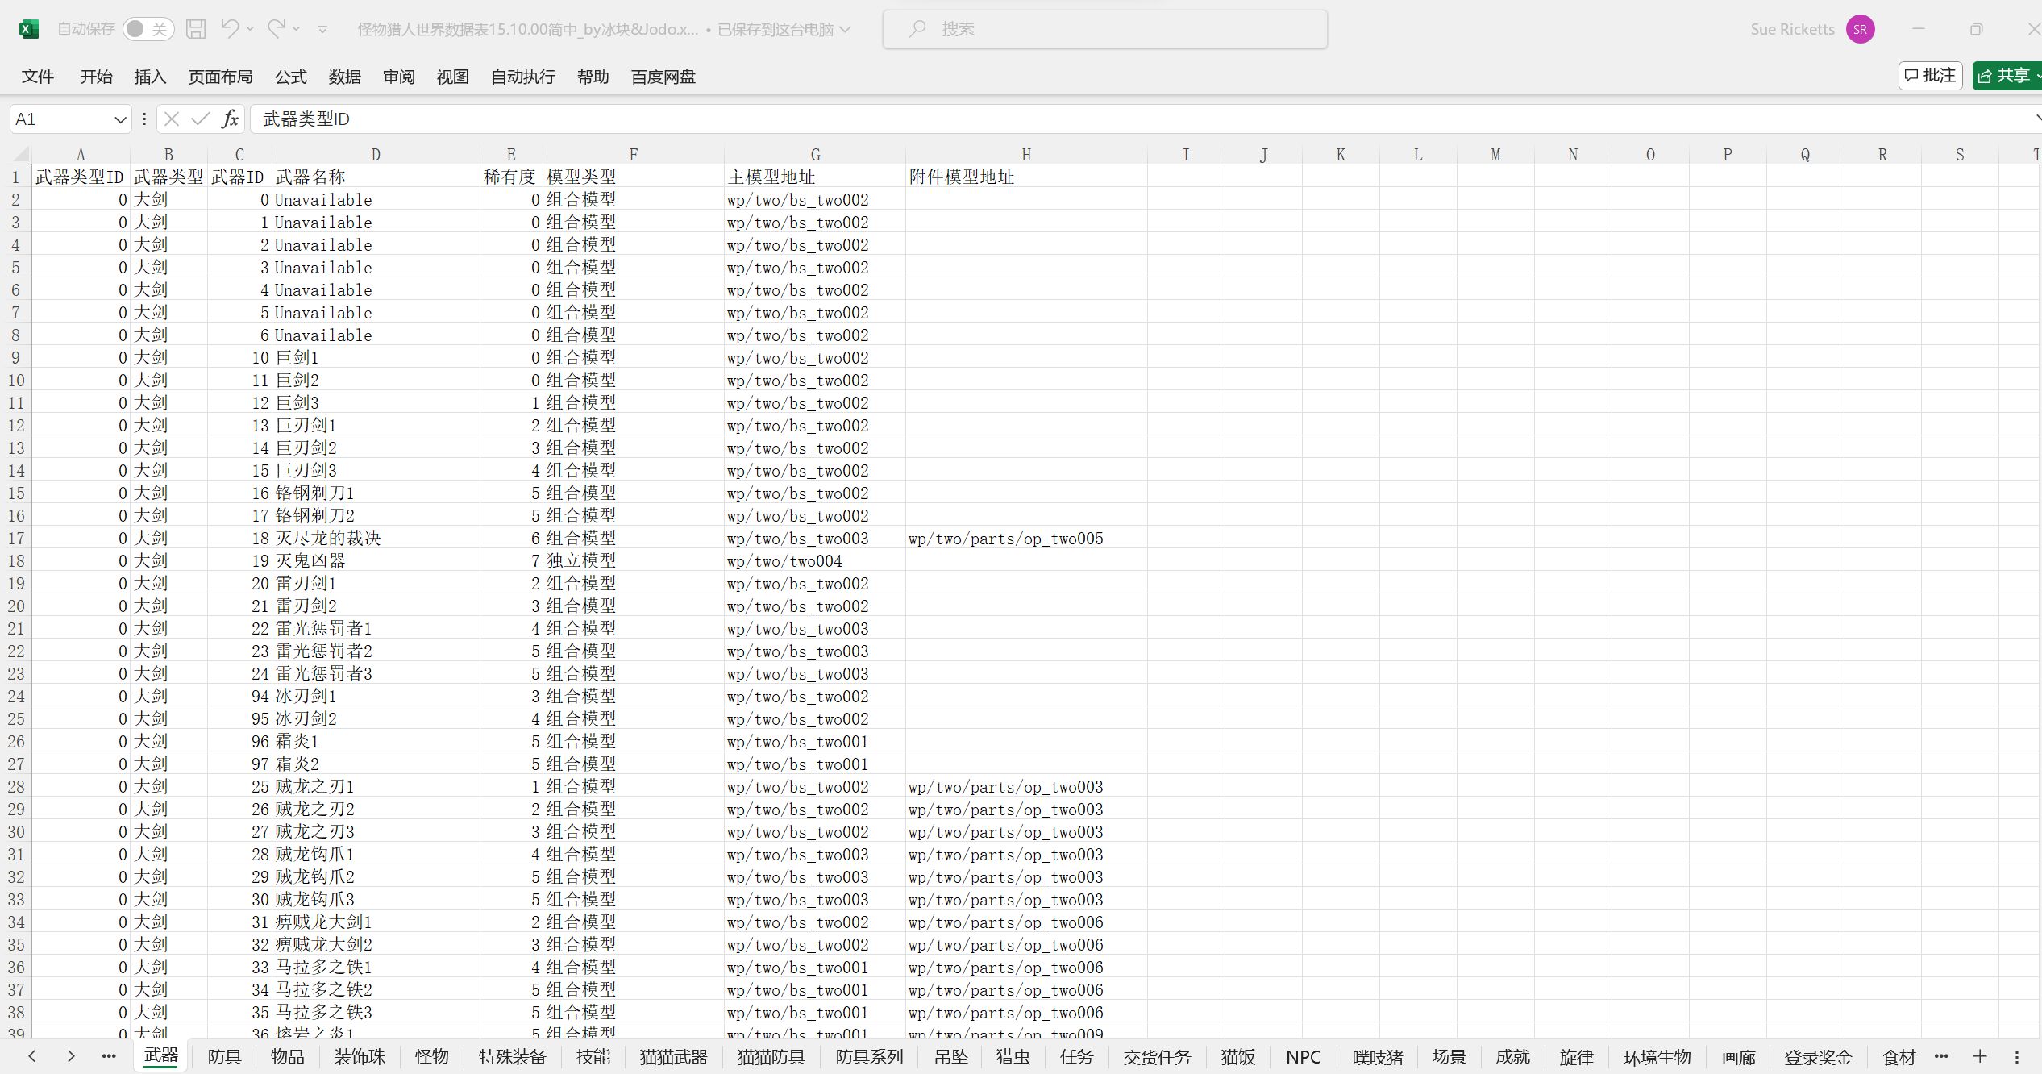Switch to the 特殊装备 sheet tab

pyautogui.click(x=512, y=1057)
